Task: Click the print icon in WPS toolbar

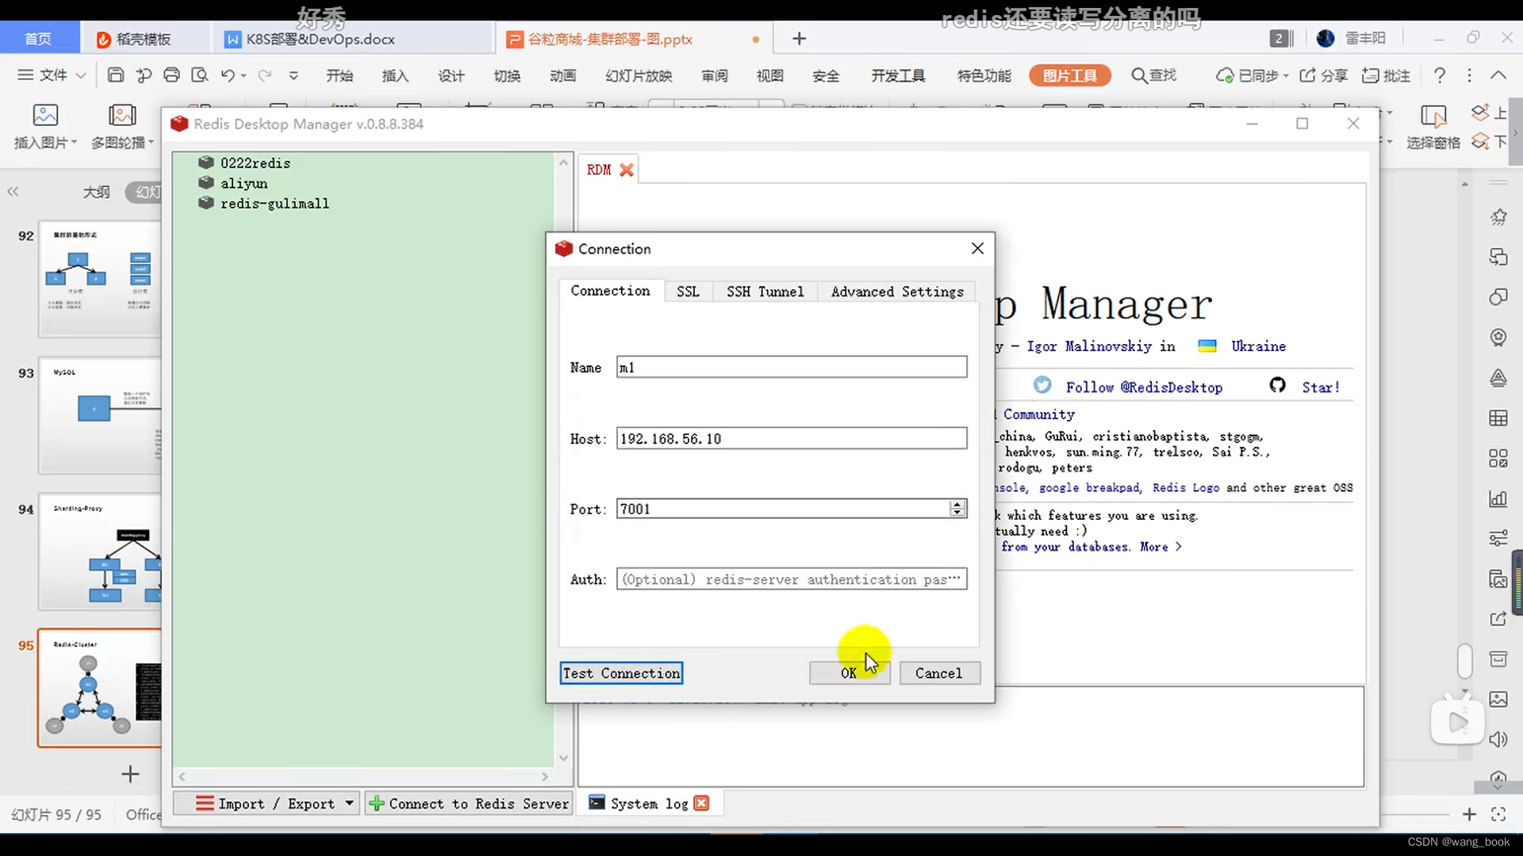Action: coord(171,75)
